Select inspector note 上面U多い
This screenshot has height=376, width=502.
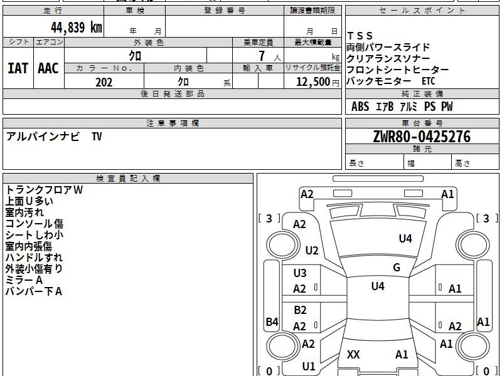point(29,201)
